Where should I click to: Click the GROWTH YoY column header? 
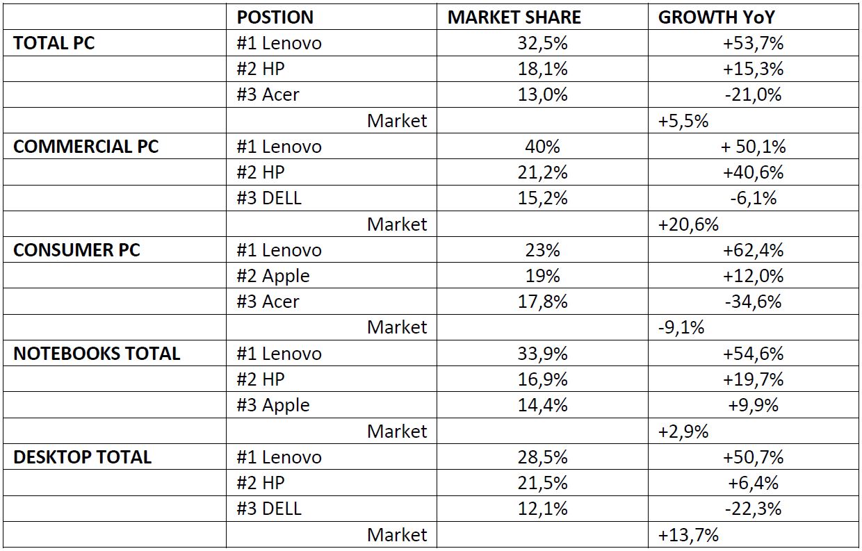pos(716,17)
